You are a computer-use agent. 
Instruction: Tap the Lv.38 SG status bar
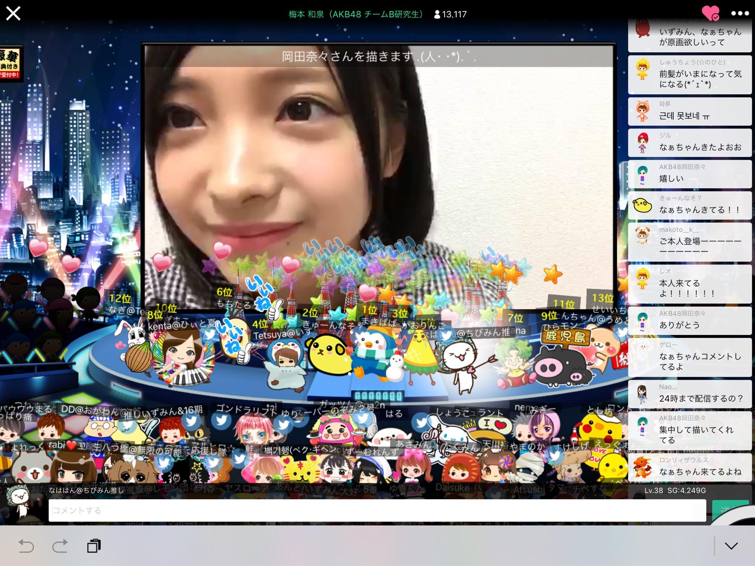(675, 491)
